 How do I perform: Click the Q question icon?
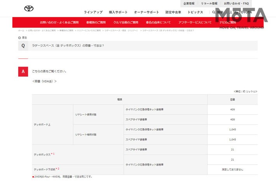(x=23, y=46)
